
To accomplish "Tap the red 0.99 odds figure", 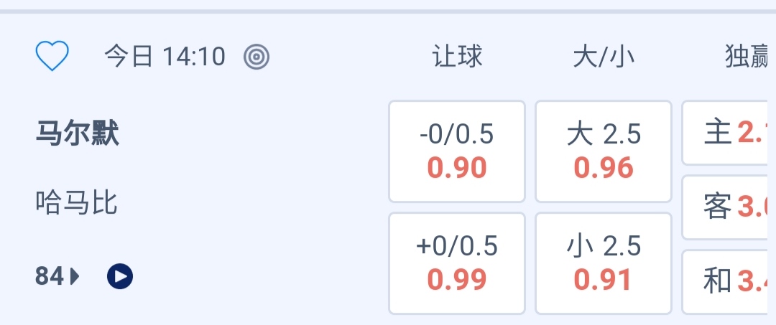I will click(457, 280).
